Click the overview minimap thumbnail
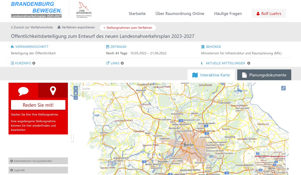Screen dimensions: 301x175 (x=270, y=163)
